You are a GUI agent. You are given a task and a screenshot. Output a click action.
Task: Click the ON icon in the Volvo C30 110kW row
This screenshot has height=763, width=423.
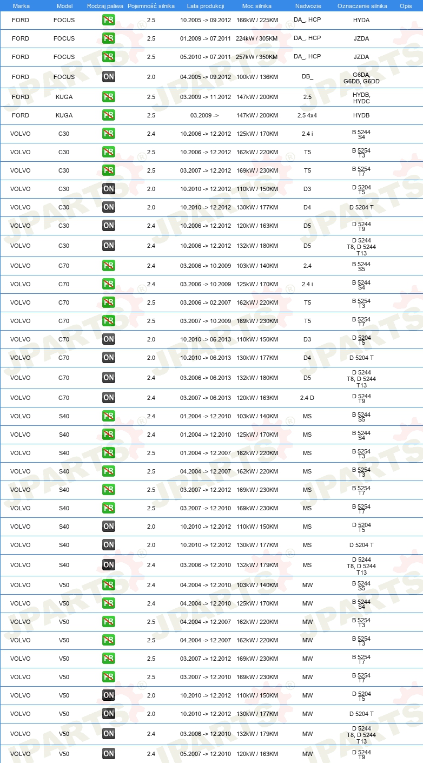pos(109,189)
